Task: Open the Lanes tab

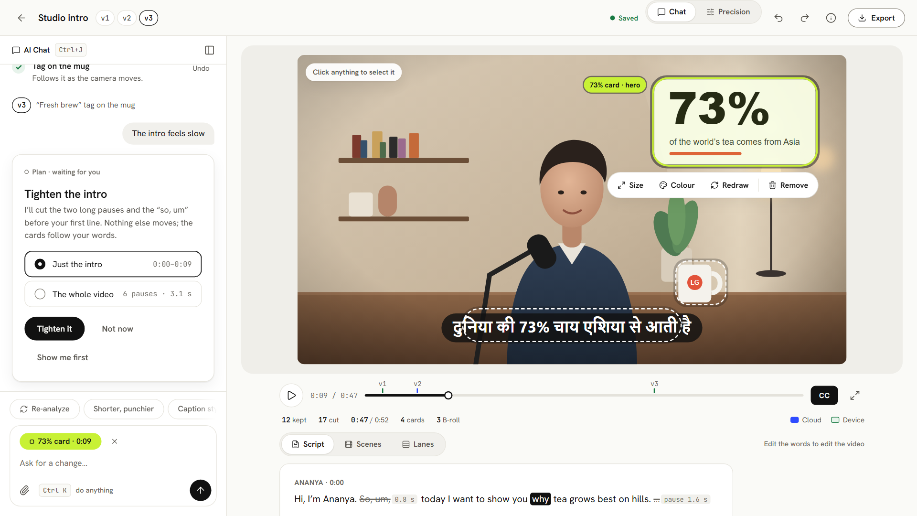Action: (x=418, y=444)
